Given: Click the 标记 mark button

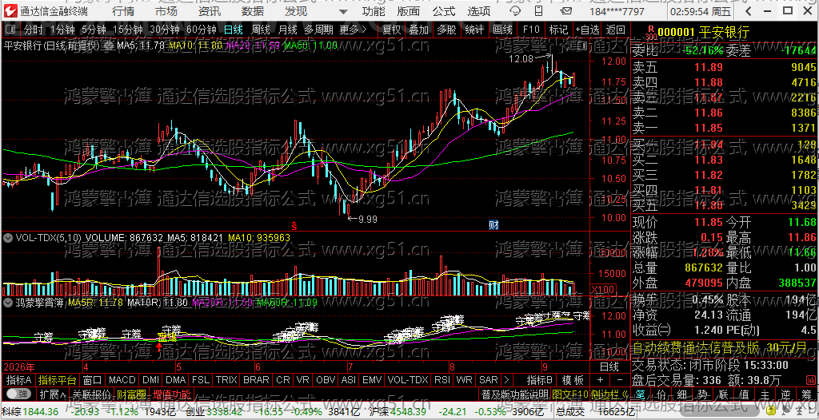Looking at the screenshot, I should [558, 30].
